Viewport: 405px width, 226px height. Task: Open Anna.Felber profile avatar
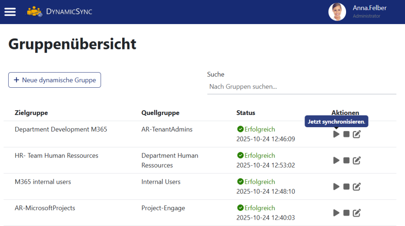coord(337,12)
